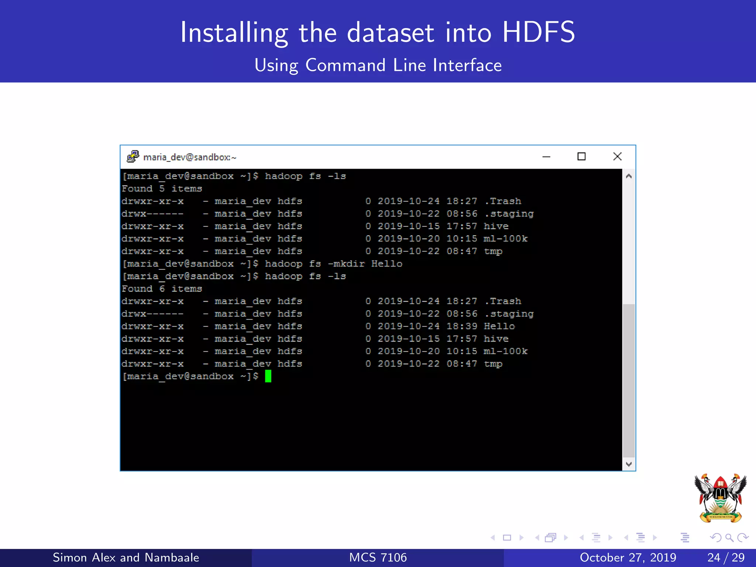Close the maria_dev@sandbox terminal window

click(x=617, y=157)
